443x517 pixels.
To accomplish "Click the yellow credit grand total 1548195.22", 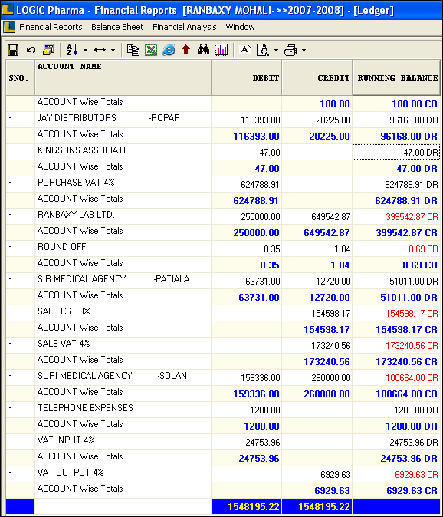I will [x=324, y=507].
